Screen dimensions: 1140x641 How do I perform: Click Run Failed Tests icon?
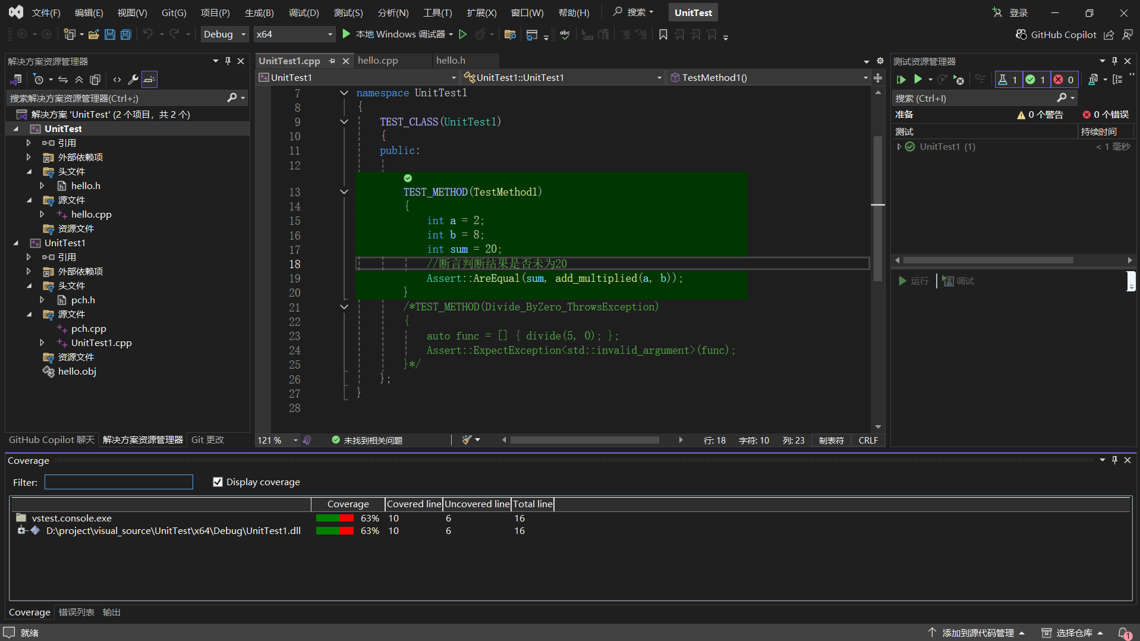(x=958, y=79)
